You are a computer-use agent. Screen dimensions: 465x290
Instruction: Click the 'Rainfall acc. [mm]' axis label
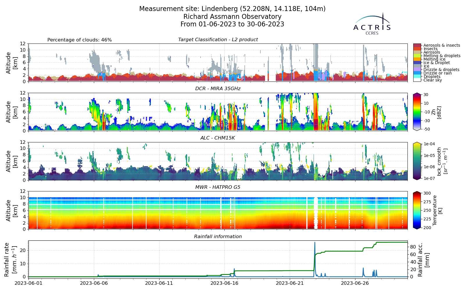point(423,259)
